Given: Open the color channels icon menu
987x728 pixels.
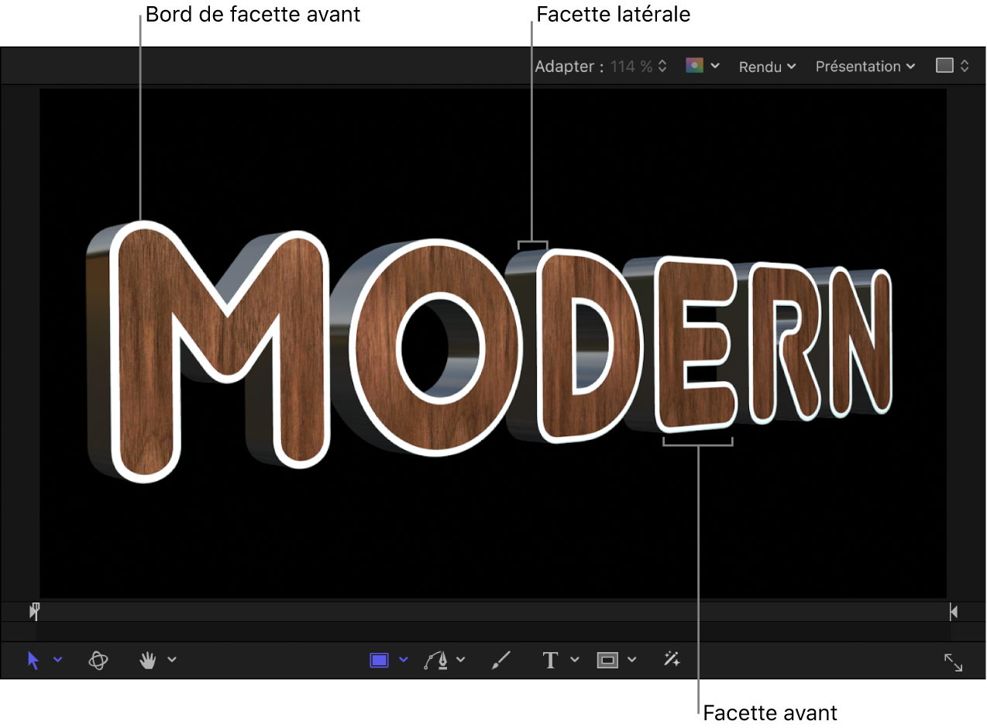Looking at the screenshot, I should click(694, 66).
